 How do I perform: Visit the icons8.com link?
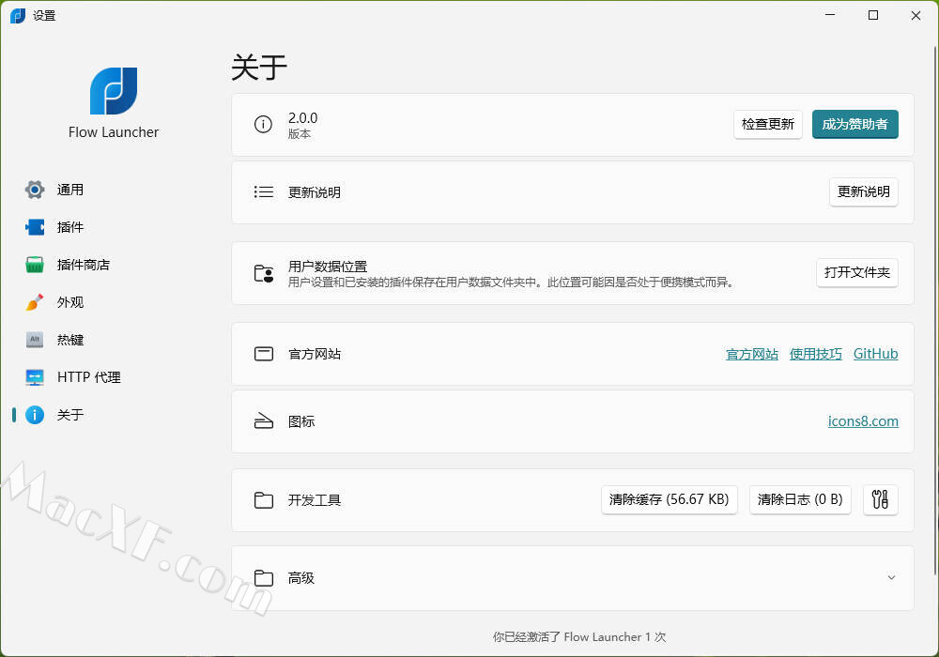(863, 421)
